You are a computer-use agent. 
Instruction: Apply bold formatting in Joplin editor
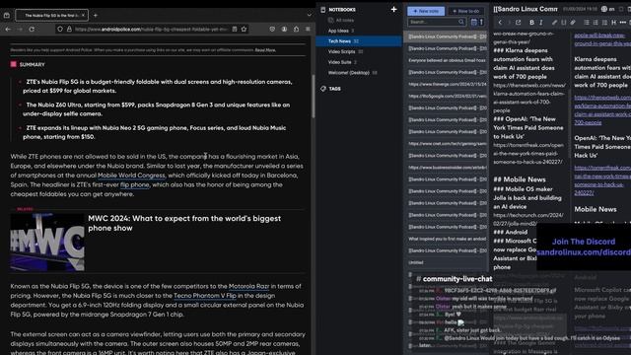coord(531,23)
